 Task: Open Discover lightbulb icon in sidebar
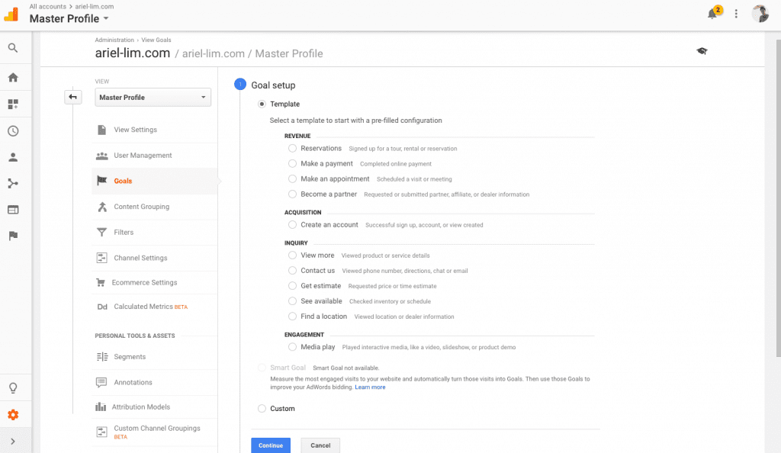[13, 387]
